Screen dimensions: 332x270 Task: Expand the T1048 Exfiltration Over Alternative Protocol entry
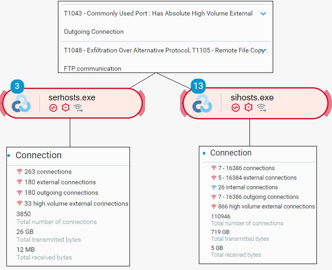tap(263, 51)
